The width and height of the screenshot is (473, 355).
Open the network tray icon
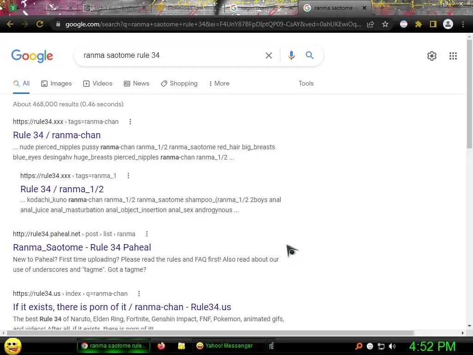pyautogui.click(x=381, y=346)
